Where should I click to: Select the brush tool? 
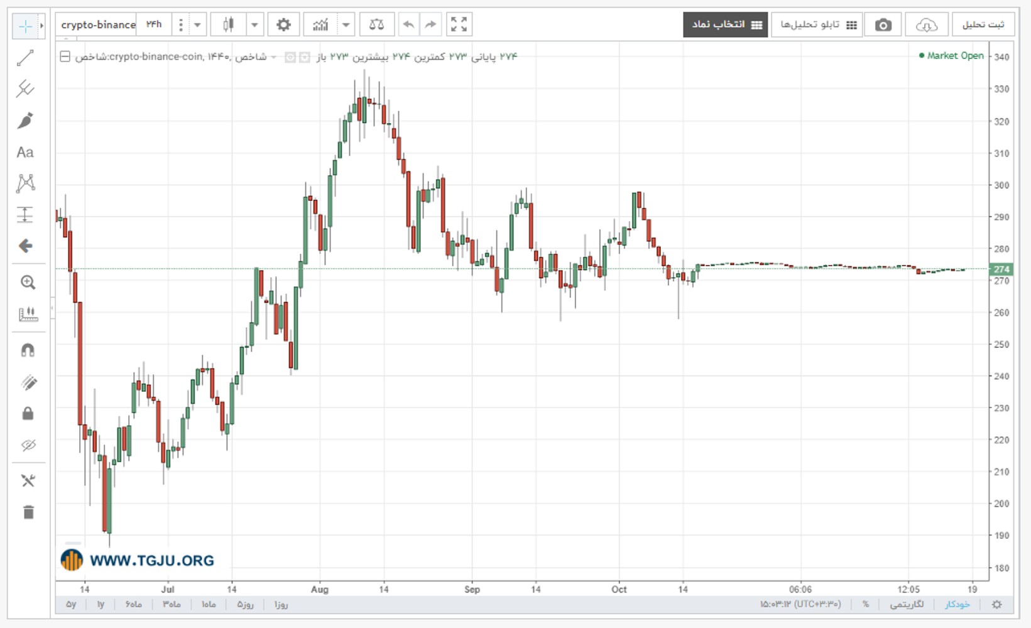(x=25, y=121)
